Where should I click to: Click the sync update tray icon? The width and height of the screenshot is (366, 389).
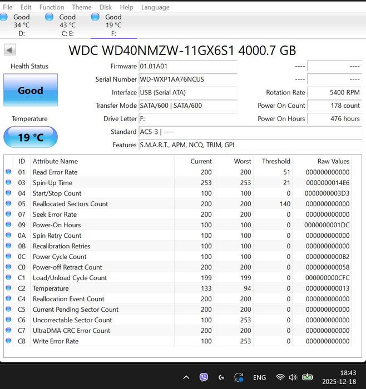pyautogui.click(x=239, y=377)
